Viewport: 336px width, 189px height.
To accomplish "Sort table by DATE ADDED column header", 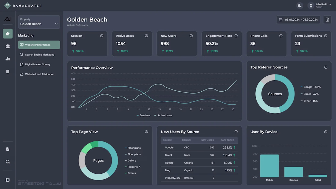I will tap(227, 140).
